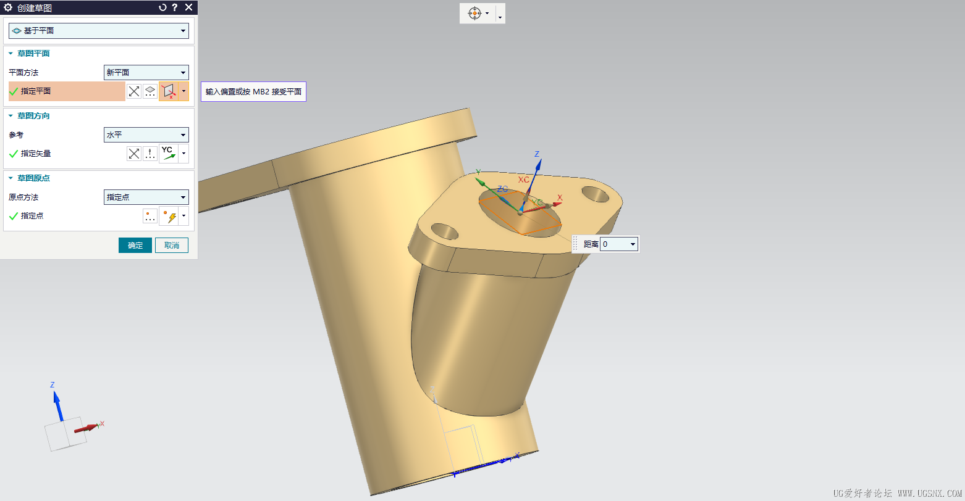Collapse the 草图平面 section
The height and width of the screenshot is (501, 965).
10,53
